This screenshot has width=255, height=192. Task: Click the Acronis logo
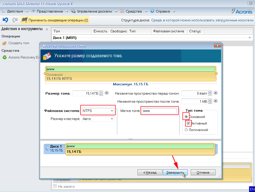point(242,11)
